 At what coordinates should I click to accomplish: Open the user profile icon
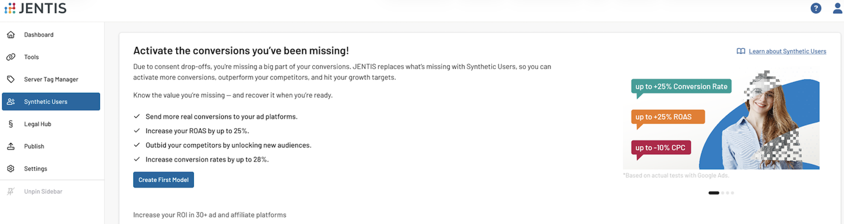coord(837,8)
